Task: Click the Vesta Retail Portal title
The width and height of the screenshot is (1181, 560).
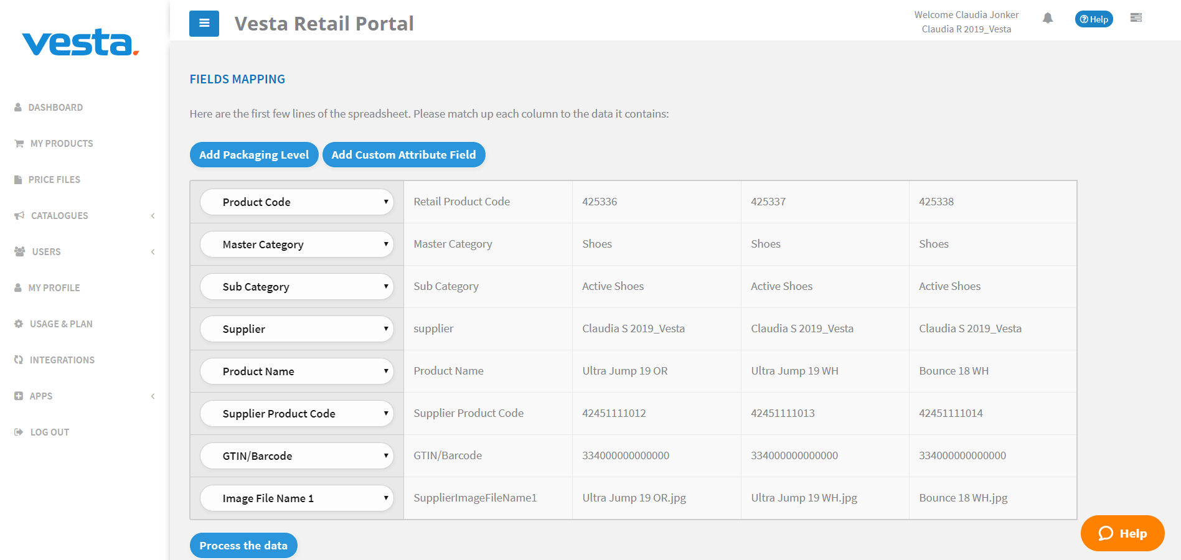Action: point(324,24)
